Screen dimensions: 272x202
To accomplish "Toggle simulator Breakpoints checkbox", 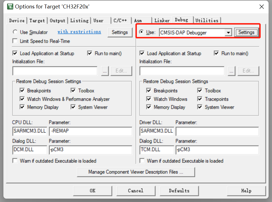I will tap(22, 90).
